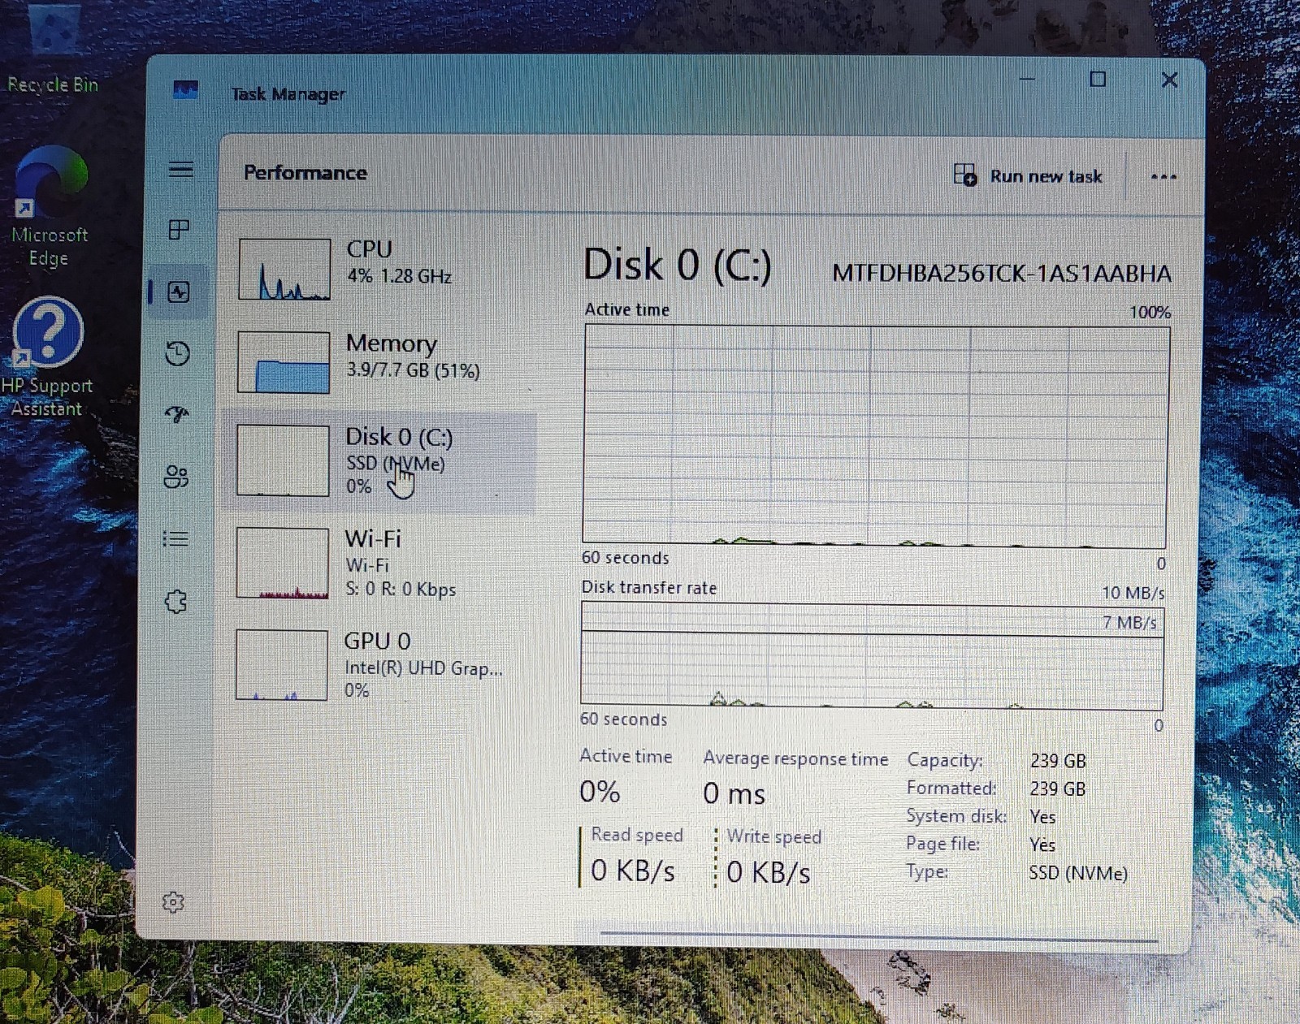Click the 7 MB/s graph marker label
Viewport: 1300px width, 1024px height.
coord(1129,623)
